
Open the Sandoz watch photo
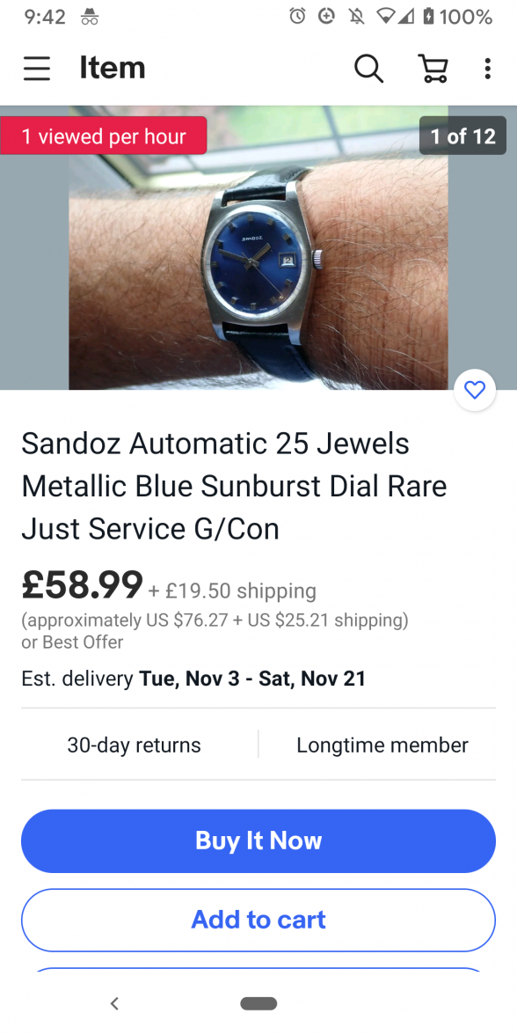[258, 248]
